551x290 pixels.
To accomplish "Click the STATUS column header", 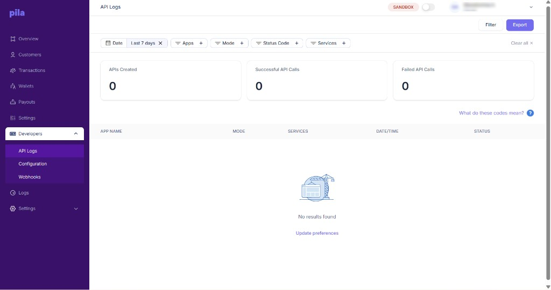I will pos(482,131).
